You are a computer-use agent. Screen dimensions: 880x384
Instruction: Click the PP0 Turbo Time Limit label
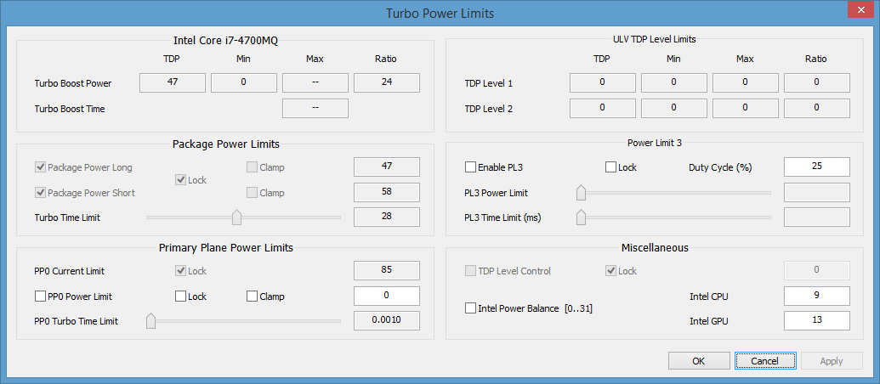click(77, 322)
